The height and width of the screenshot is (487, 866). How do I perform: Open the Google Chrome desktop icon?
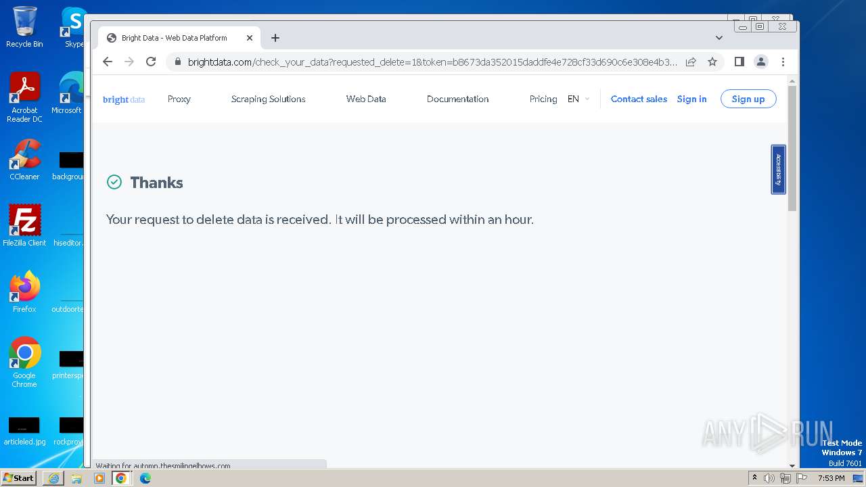pos(24,363)
